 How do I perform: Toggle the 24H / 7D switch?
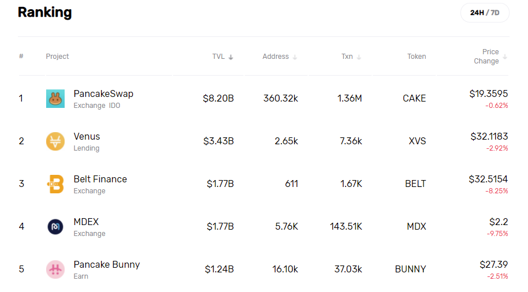(x=485, y=13)
